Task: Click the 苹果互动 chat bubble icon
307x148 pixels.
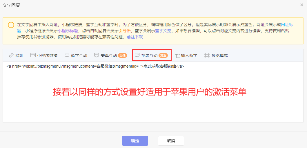Action: [137, 55]
